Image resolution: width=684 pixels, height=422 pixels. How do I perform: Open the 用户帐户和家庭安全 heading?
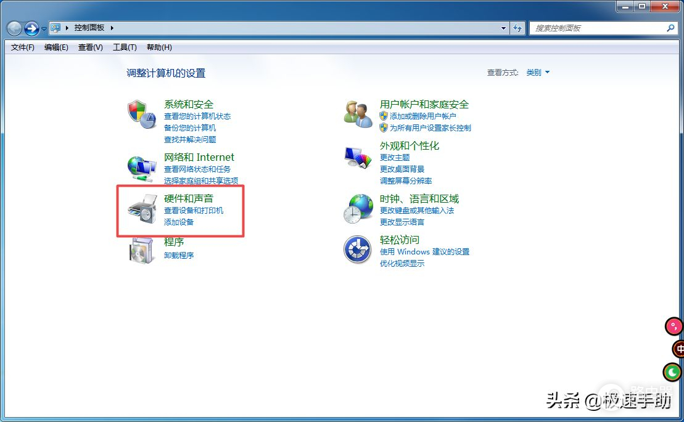tap(424, 105)
